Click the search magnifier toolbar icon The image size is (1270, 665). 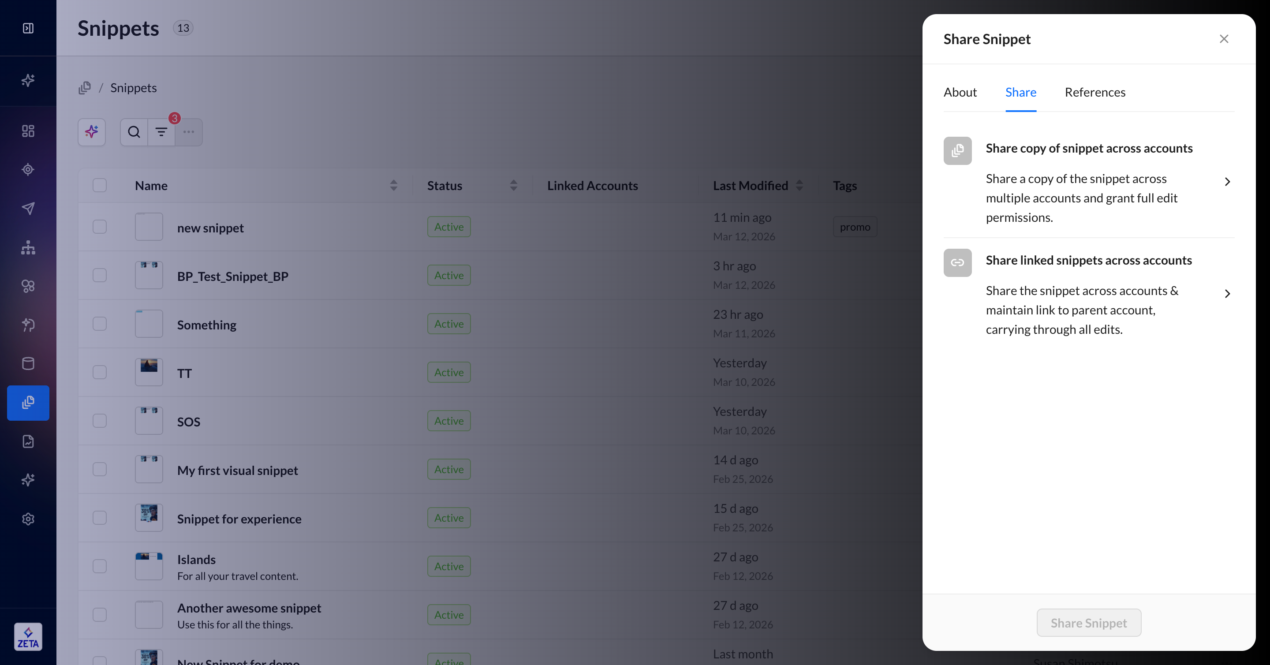[x=134, y=131]
